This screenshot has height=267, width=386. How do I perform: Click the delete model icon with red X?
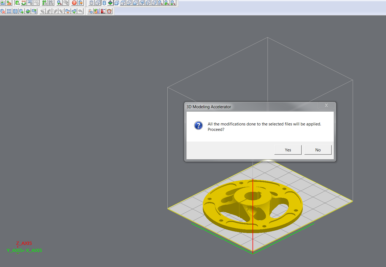pyautogui.click(x=3, y=11)
